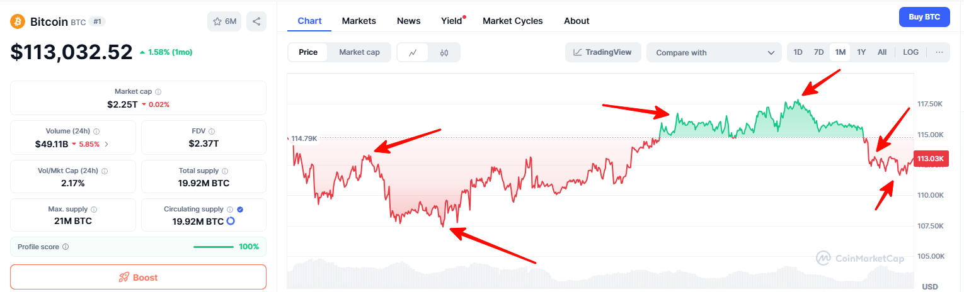Toggle chart to Market cap view
The image size is (964, 292).
(x=359, y=52)
